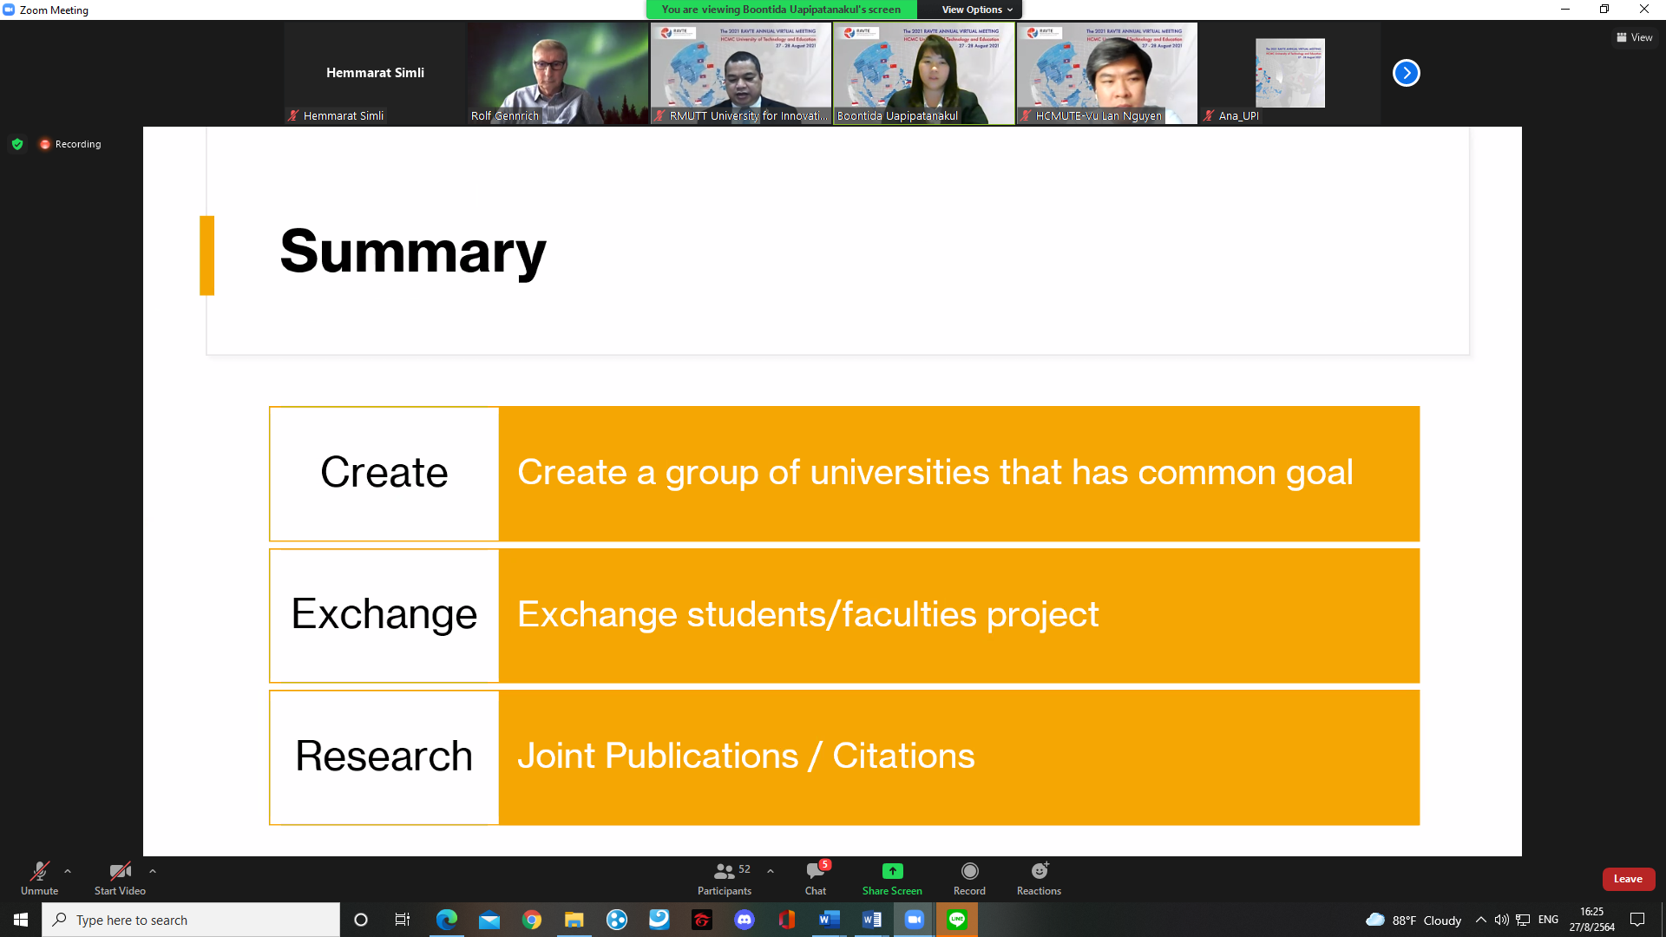Open Microsoft Edge from taskbar
This screenshot has width=1666, height=937.
click(446, 920)
